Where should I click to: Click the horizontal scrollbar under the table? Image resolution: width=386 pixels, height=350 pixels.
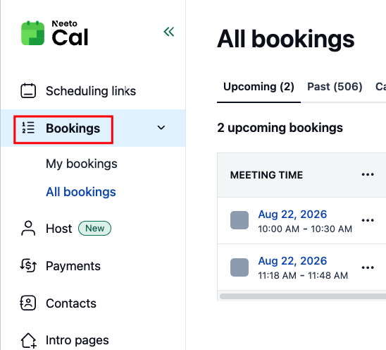pyautogui.click(x=303, y=296)
